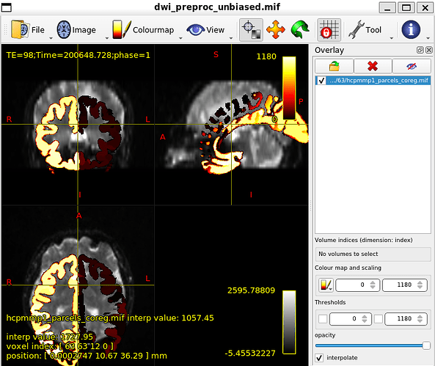Open the blue information icon
This screenshot has width=435, height=366.
[x=411, y=29]
